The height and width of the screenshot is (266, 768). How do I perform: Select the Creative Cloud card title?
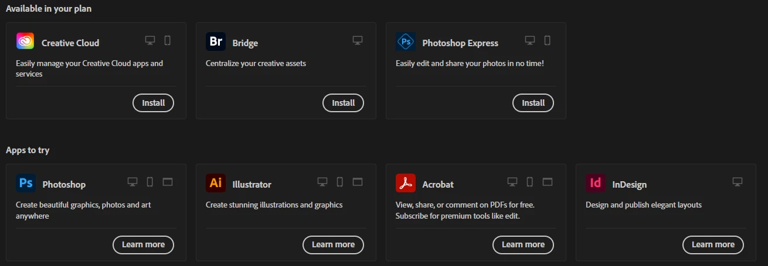tap(70, 43)
